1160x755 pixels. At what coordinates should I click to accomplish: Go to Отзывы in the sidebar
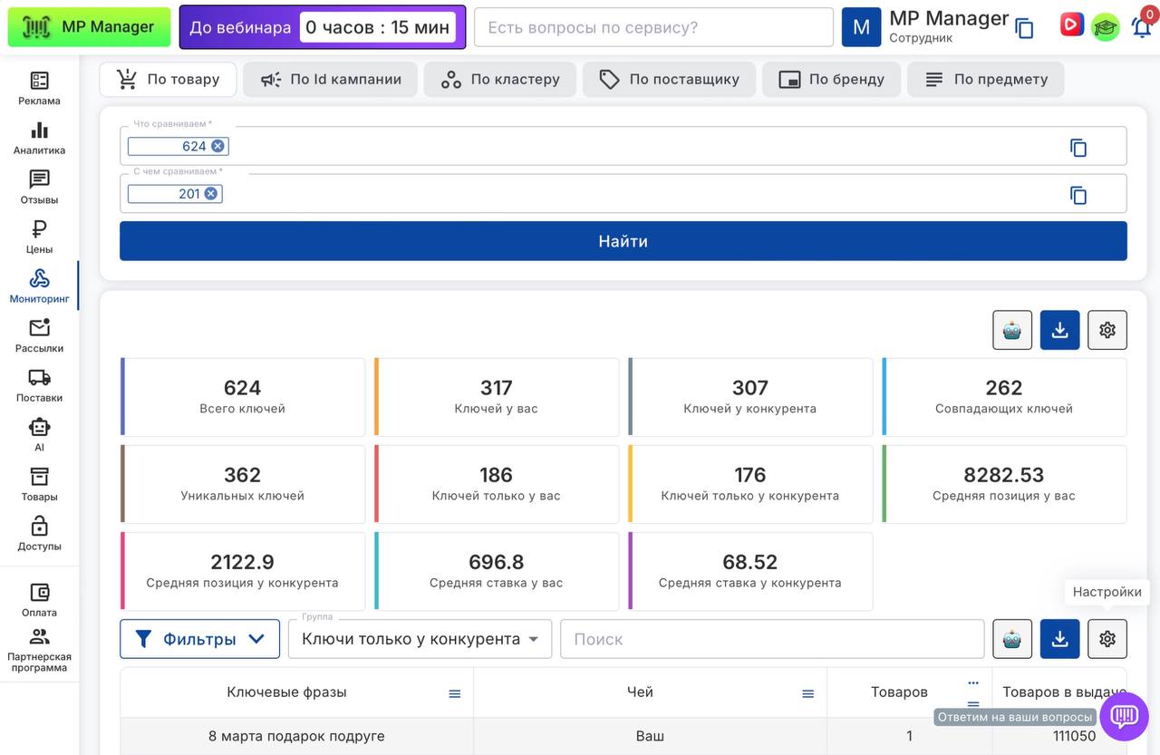(x=39, y=188)
